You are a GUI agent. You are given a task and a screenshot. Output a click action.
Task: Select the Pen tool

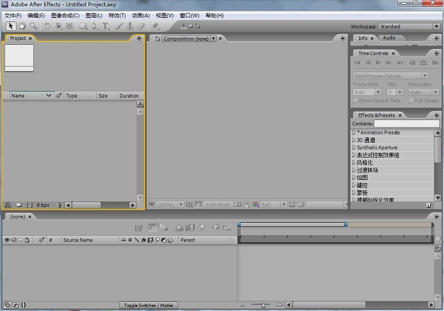point(94,26)
